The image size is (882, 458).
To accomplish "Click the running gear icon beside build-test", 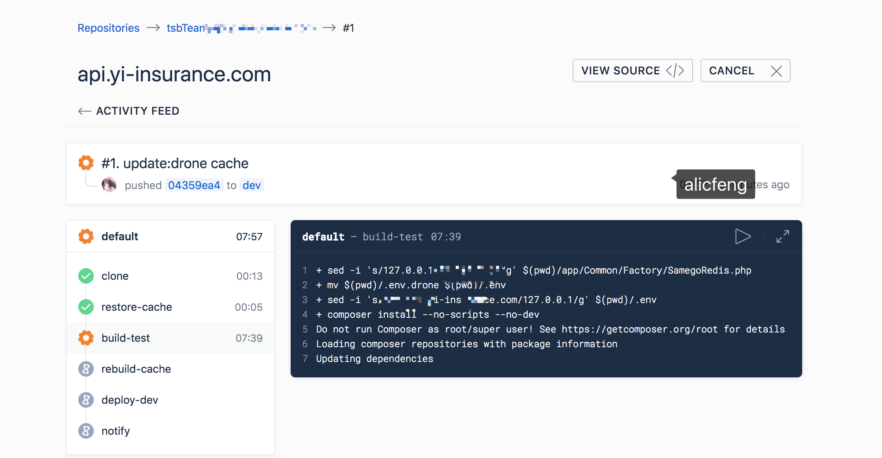I will [x=86, y=338].
